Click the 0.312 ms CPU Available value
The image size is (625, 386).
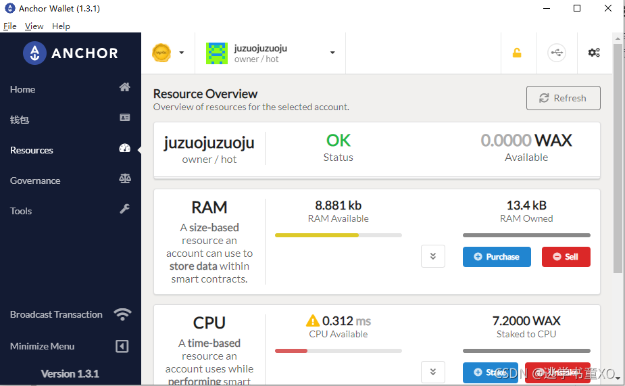click(x=347, y=321)
